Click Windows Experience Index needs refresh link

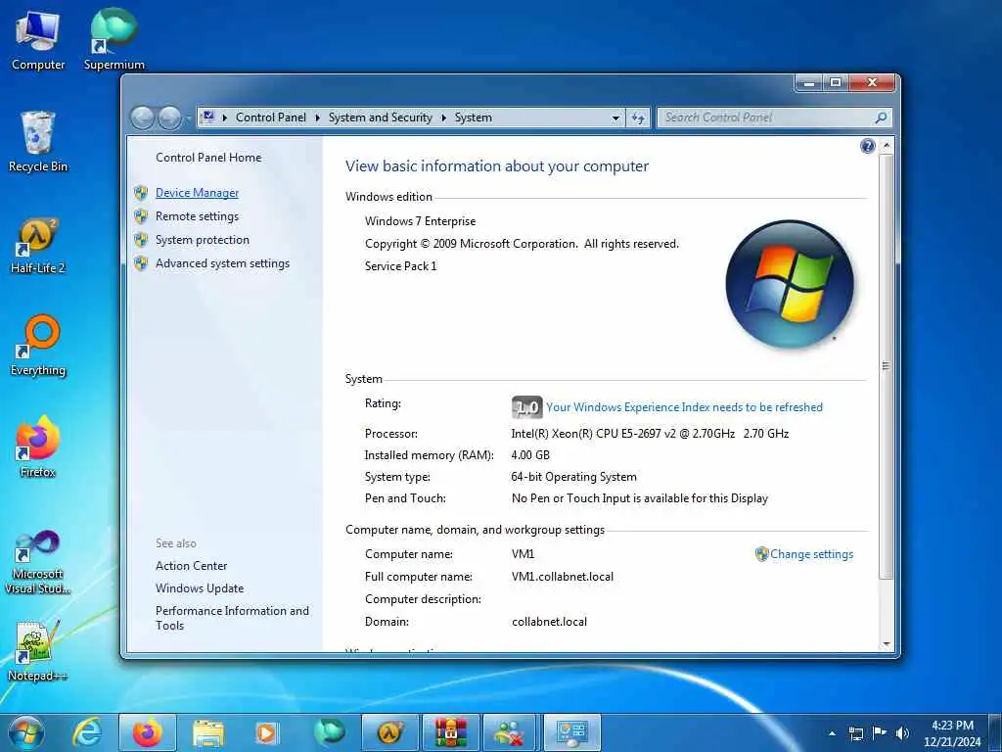[684, 407]
